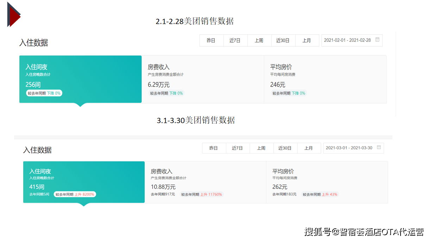Click the calendar icon in the 2021-02-01 date field
The width and height of the screenshot is (434, 241).
coord(377,40)
